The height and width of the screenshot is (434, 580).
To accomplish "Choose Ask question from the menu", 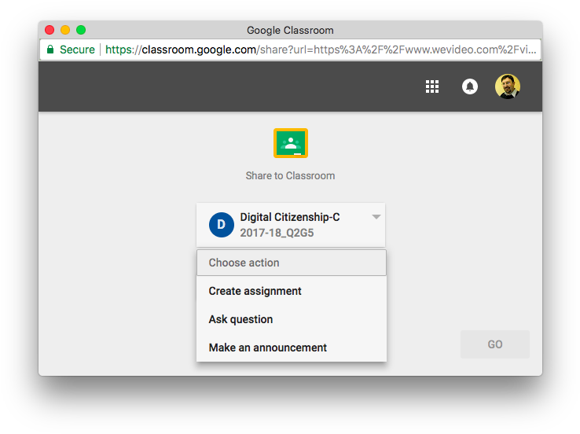I will (241, 319).
